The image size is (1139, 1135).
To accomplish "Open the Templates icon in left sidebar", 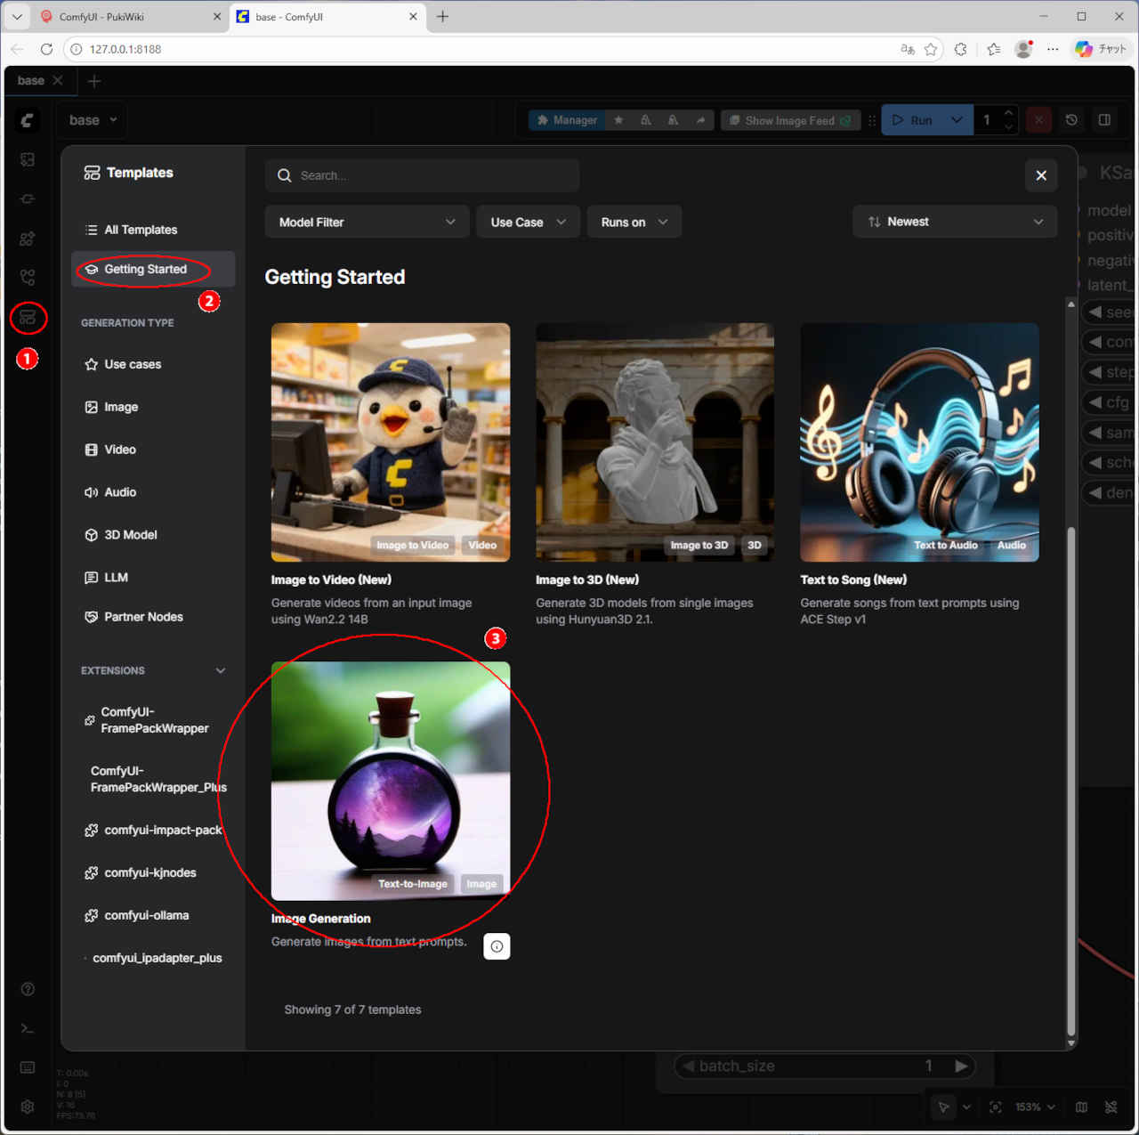I will coord(28,318).
